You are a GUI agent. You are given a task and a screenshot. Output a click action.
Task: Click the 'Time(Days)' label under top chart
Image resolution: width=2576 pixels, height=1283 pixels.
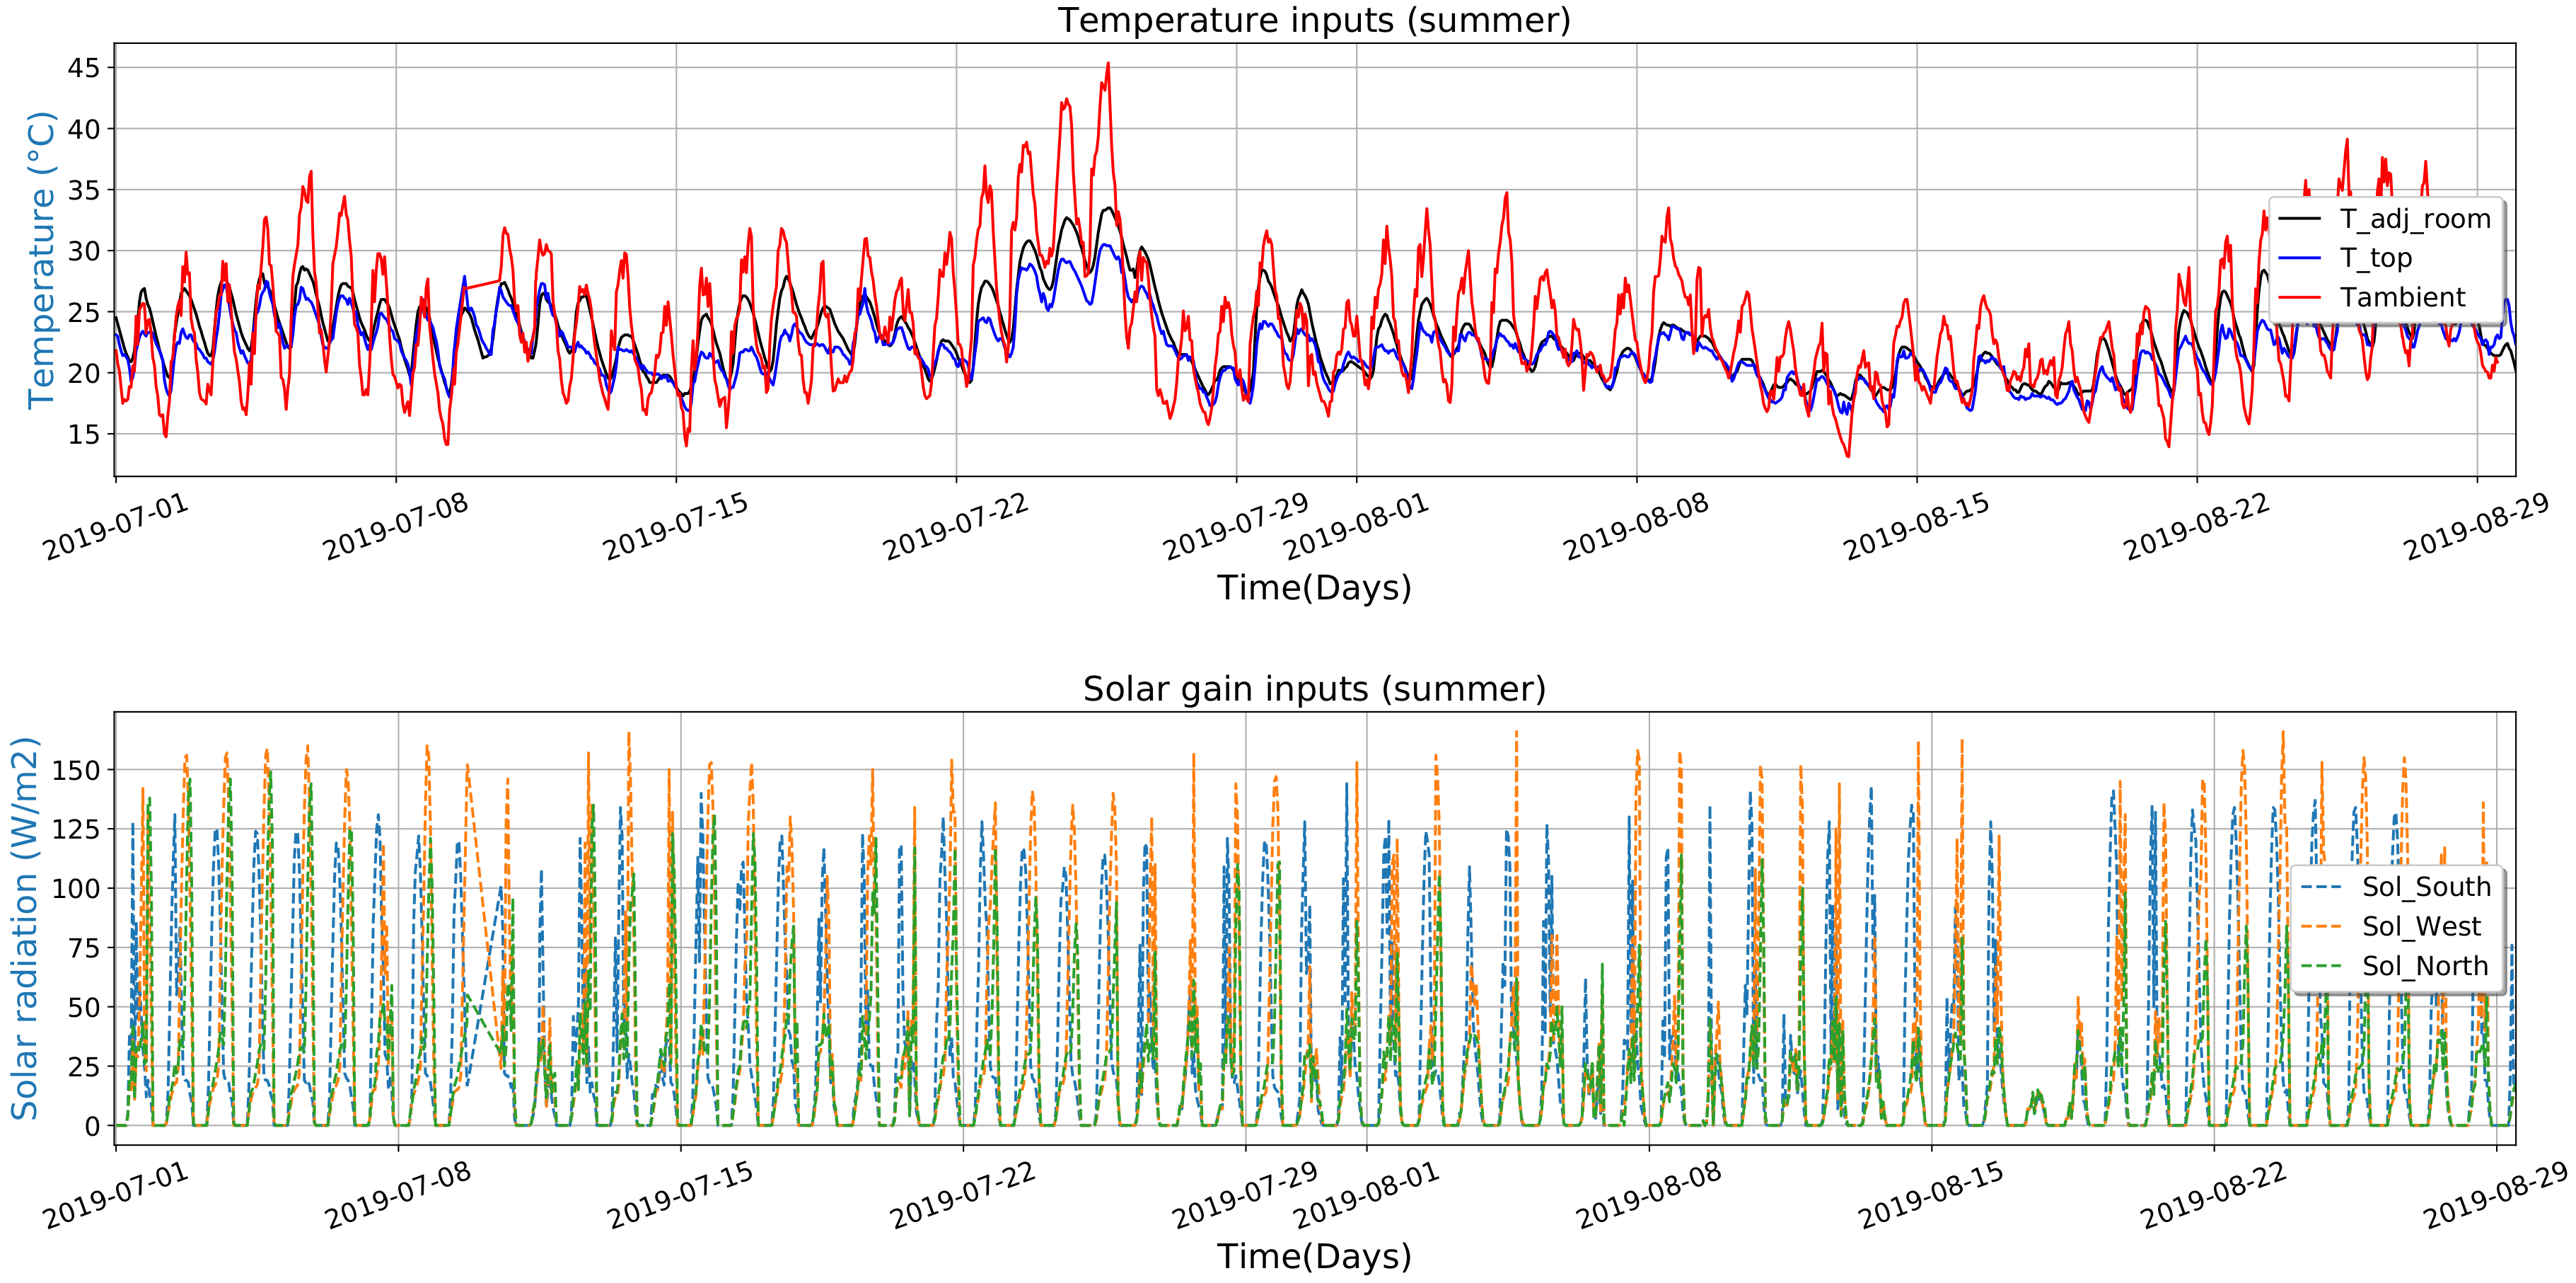tap(1314, 587)
